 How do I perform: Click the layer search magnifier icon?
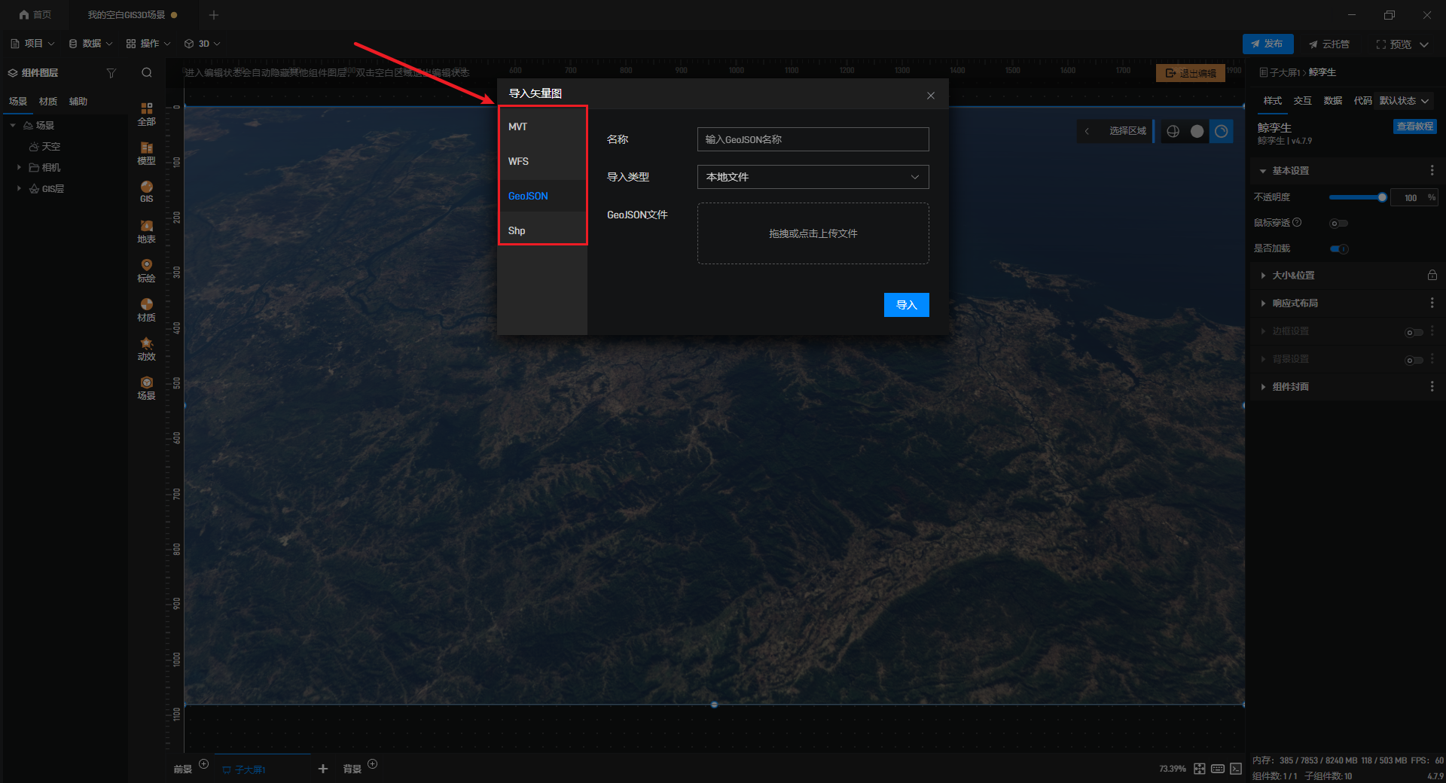tap(147, 73)
